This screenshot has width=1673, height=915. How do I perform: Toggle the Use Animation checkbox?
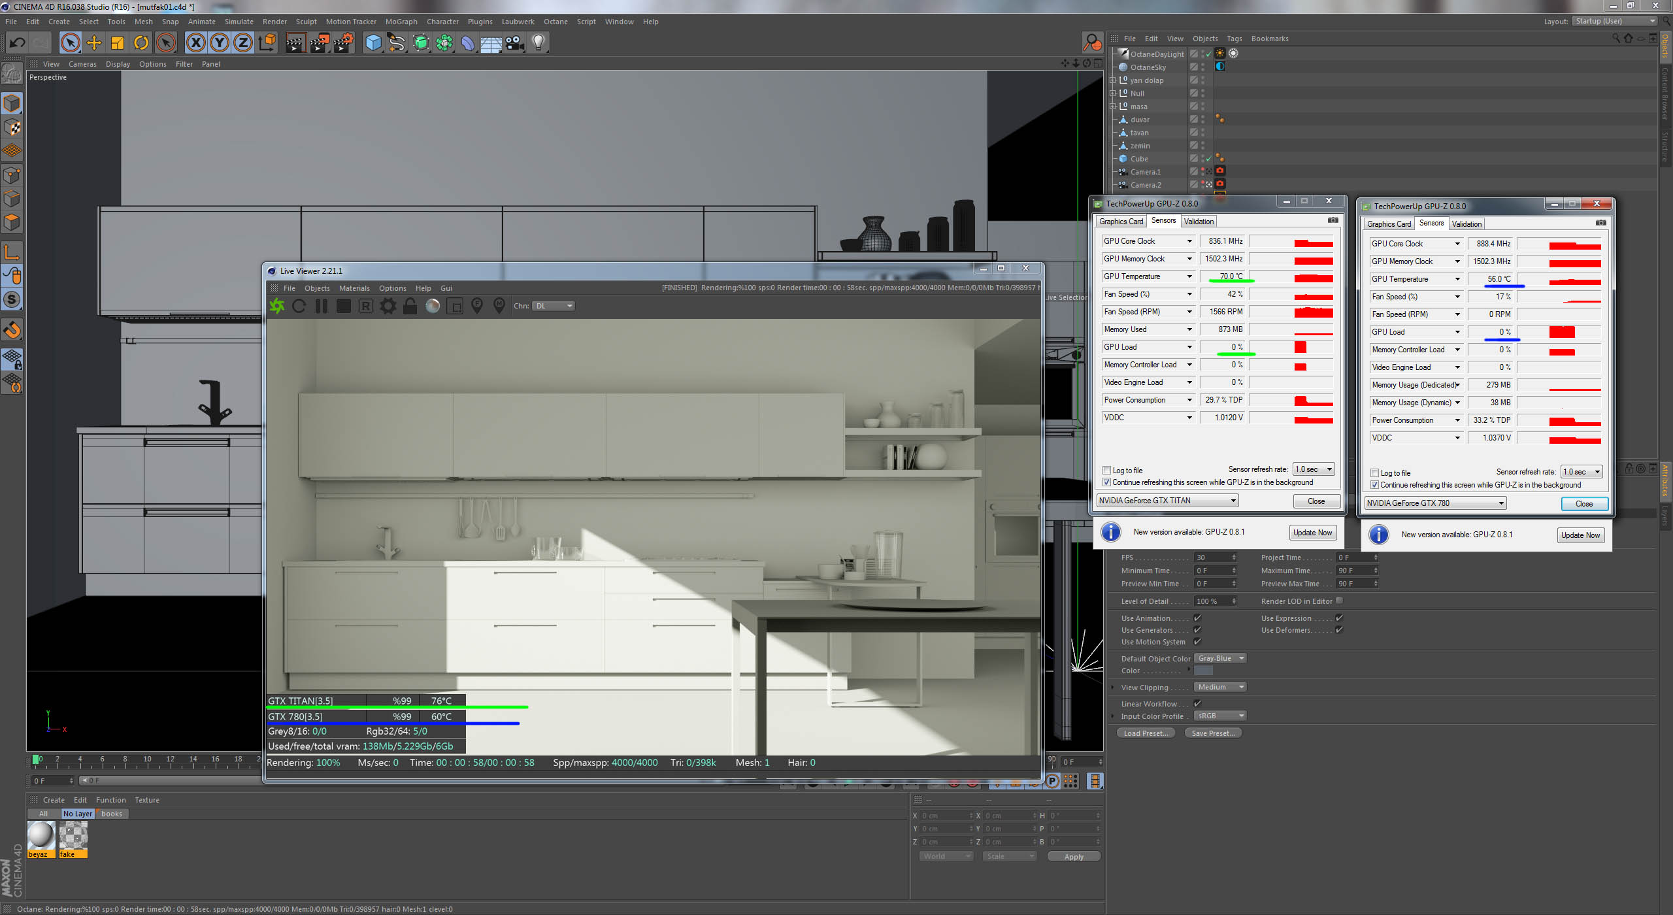pos(1198,618)
